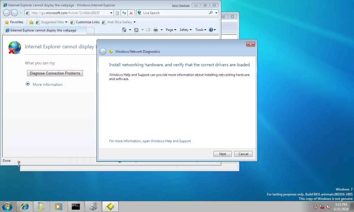Open the Feeds dropdown arrow
This screenshot has width=354, height=212.
pos(142,30)
